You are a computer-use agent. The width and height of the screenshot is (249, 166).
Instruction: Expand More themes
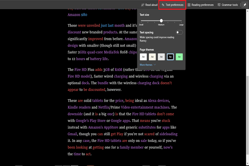click(x=148, y=65)
